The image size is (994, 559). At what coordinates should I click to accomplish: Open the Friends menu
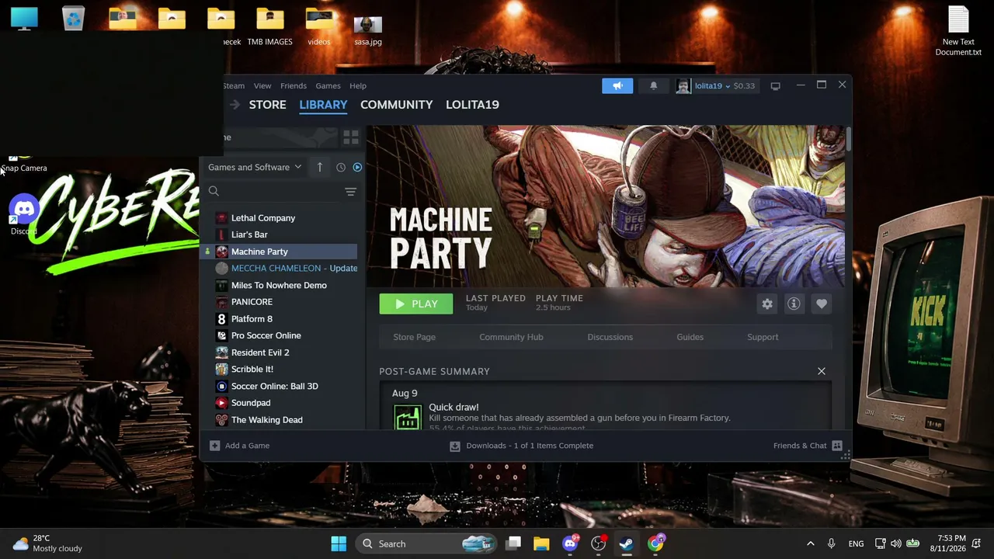point(294,86)
